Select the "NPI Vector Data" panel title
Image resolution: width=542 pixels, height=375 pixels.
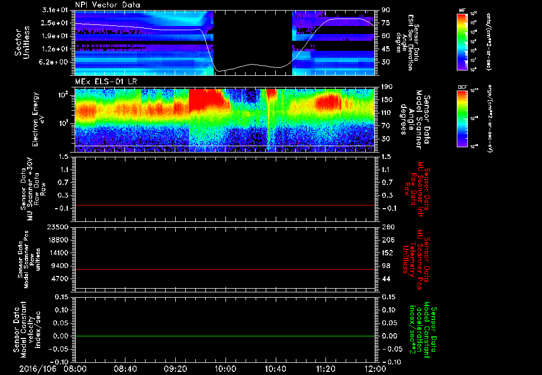click(107, 5)
